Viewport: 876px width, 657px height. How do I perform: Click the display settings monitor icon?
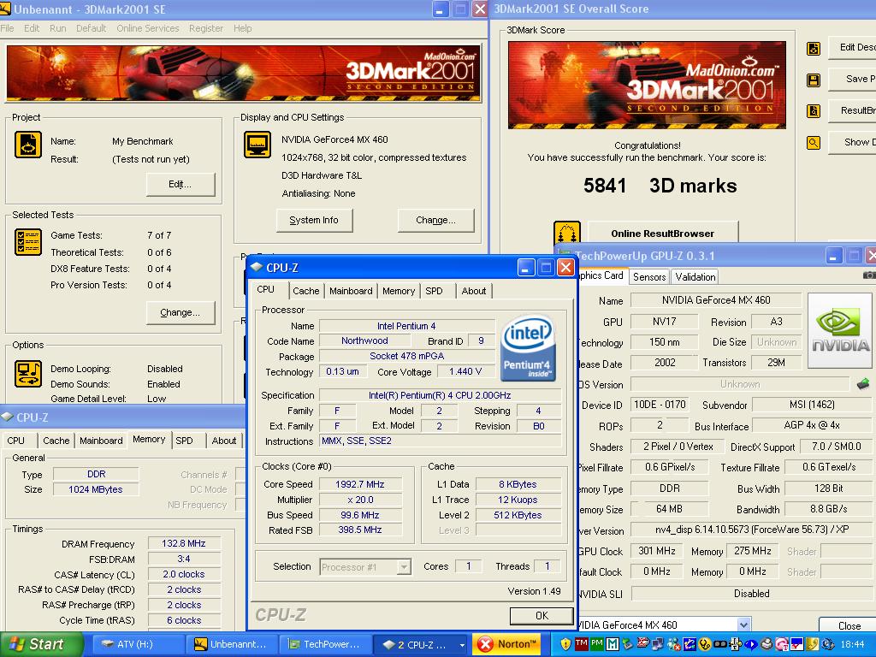click(257, 145)
